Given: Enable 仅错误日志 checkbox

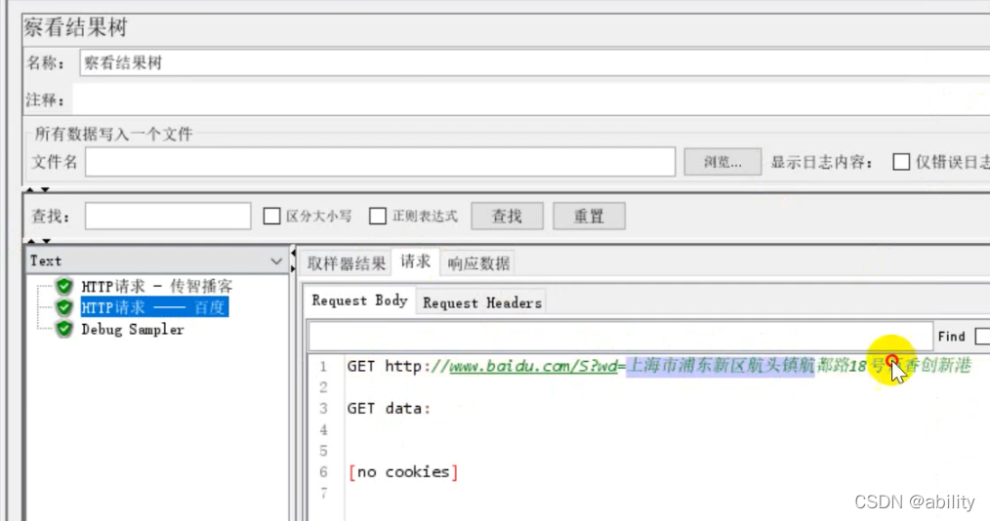Looking at the screenshot, I should click(x=901, y=162).
